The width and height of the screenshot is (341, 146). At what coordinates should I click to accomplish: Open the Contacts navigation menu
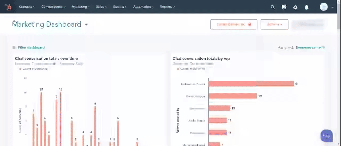point(27,7)
